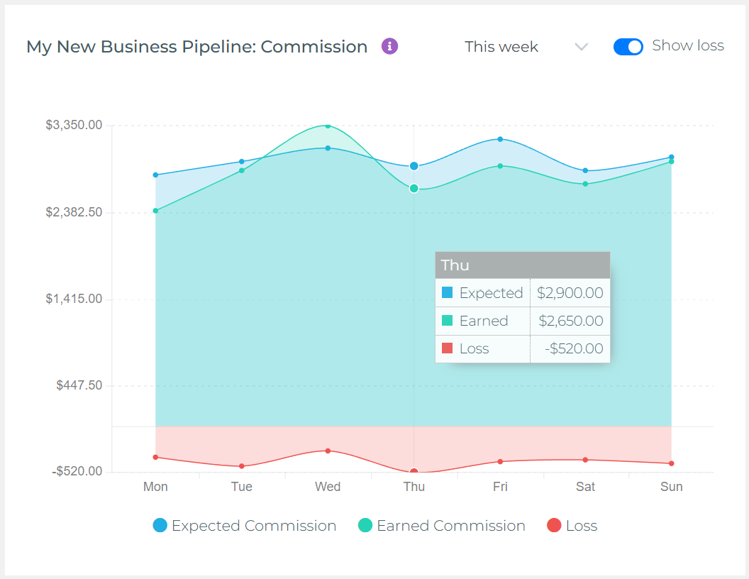Click the chevron beside This week
The width and height of the screenshot is (749, 579).
[x=582, y=47]
